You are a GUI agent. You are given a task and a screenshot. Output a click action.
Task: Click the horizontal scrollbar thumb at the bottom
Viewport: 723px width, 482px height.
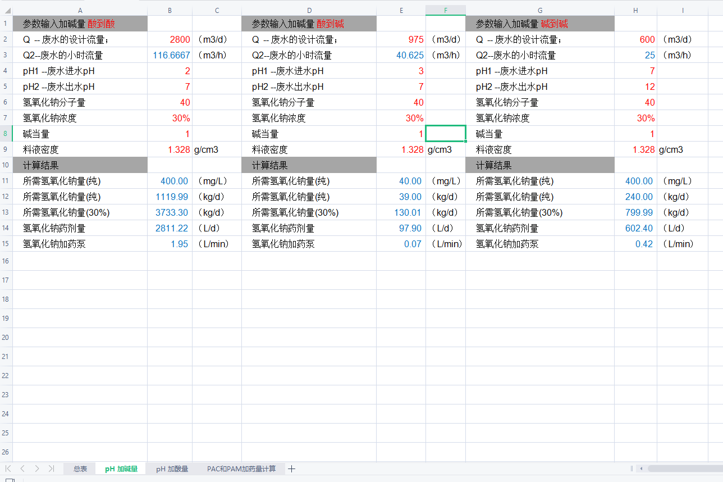point(685,468)
